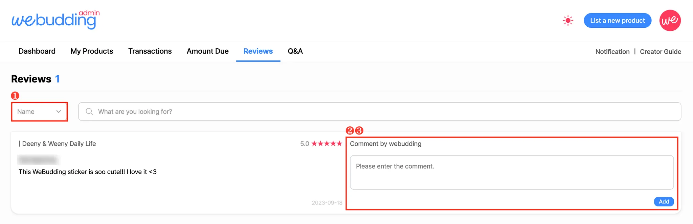Click the comment text area
Image resolution: width=693 pixels, height=224 pixels.
tap(511, 172)
